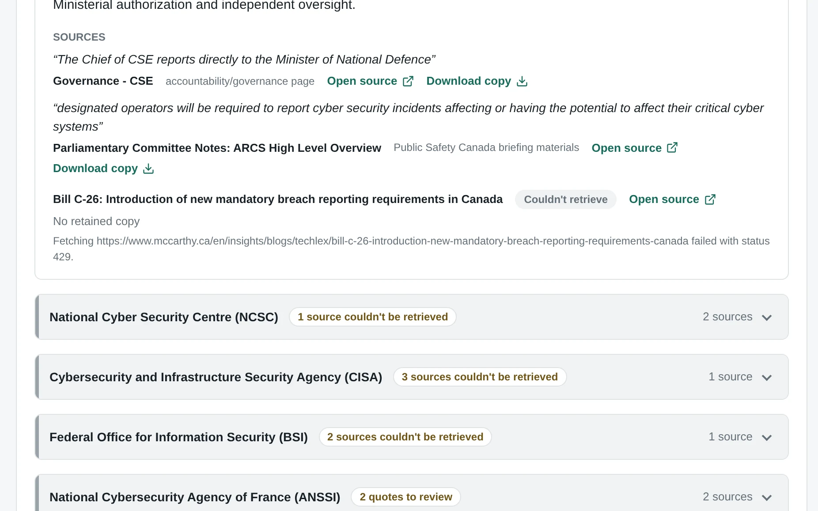The image size is (818, 511).
Task: Click chevron on BSI row
Action: coord(767,437)
